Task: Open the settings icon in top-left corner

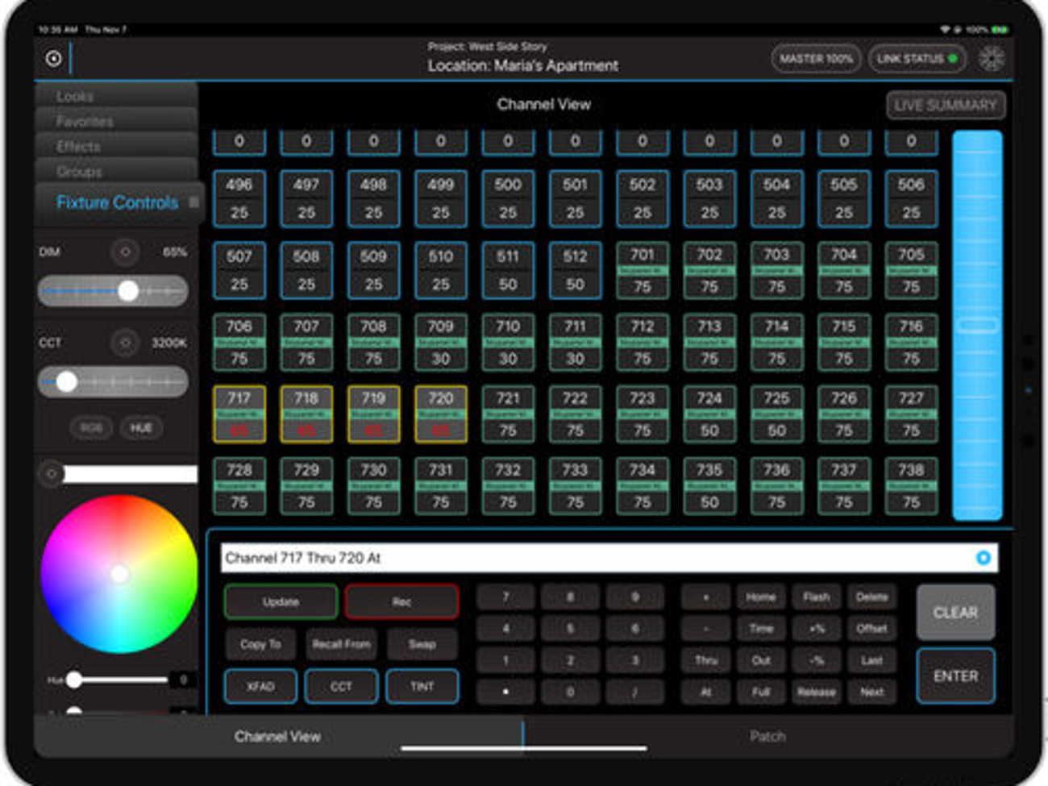Action: 53,58
